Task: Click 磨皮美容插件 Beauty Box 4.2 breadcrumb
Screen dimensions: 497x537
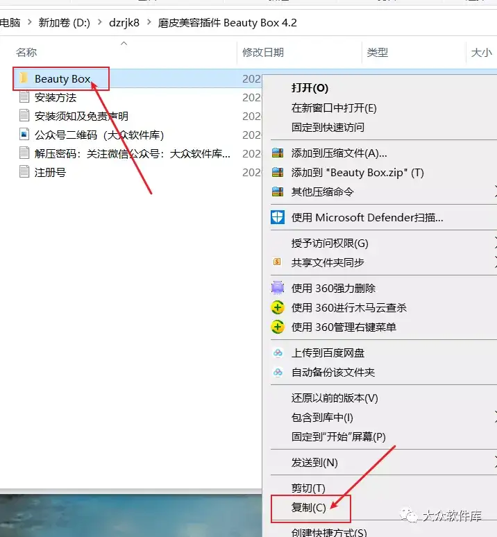Action: click(227, 23)
